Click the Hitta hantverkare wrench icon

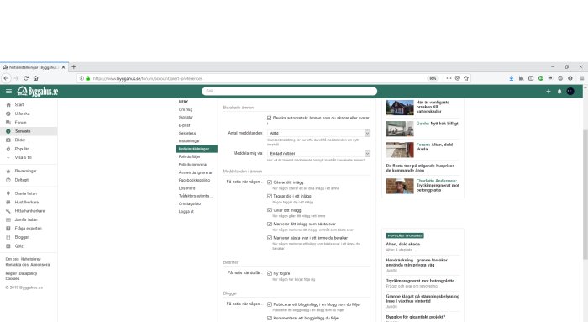pyautogui.click(x=8, y=211)
